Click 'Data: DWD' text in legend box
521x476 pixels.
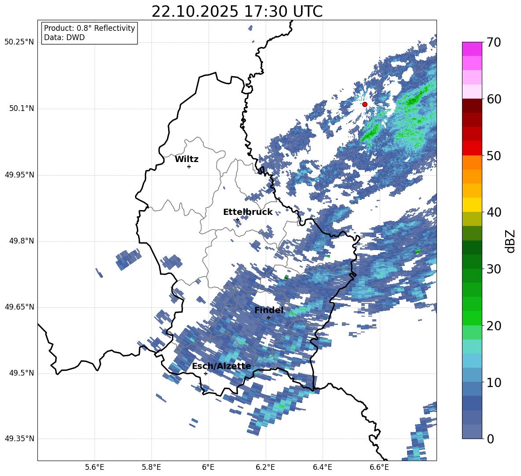64,37
